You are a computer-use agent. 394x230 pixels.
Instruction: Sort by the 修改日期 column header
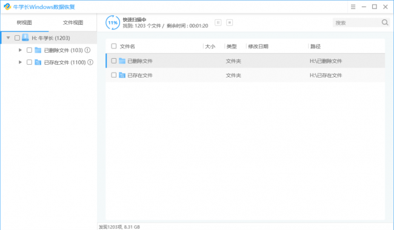[258, 47]
